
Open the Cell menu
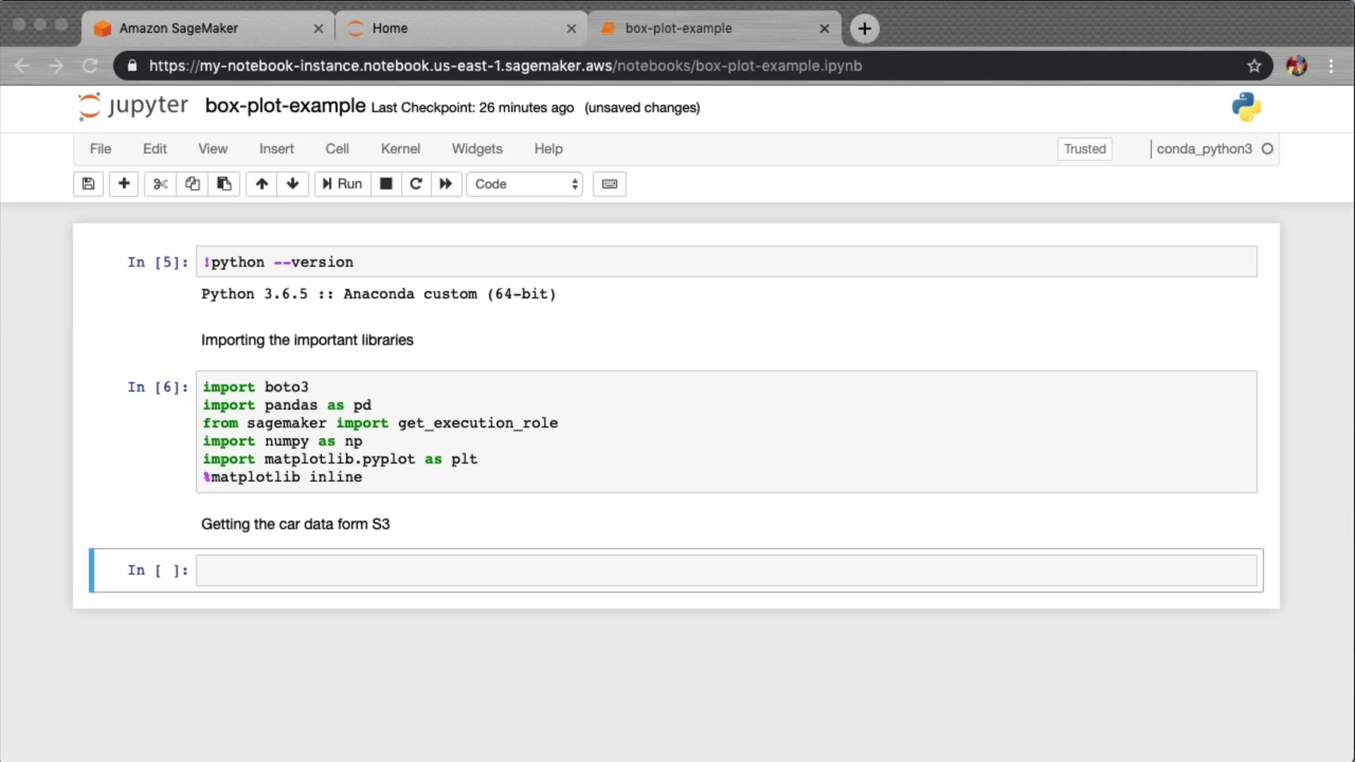337,149
